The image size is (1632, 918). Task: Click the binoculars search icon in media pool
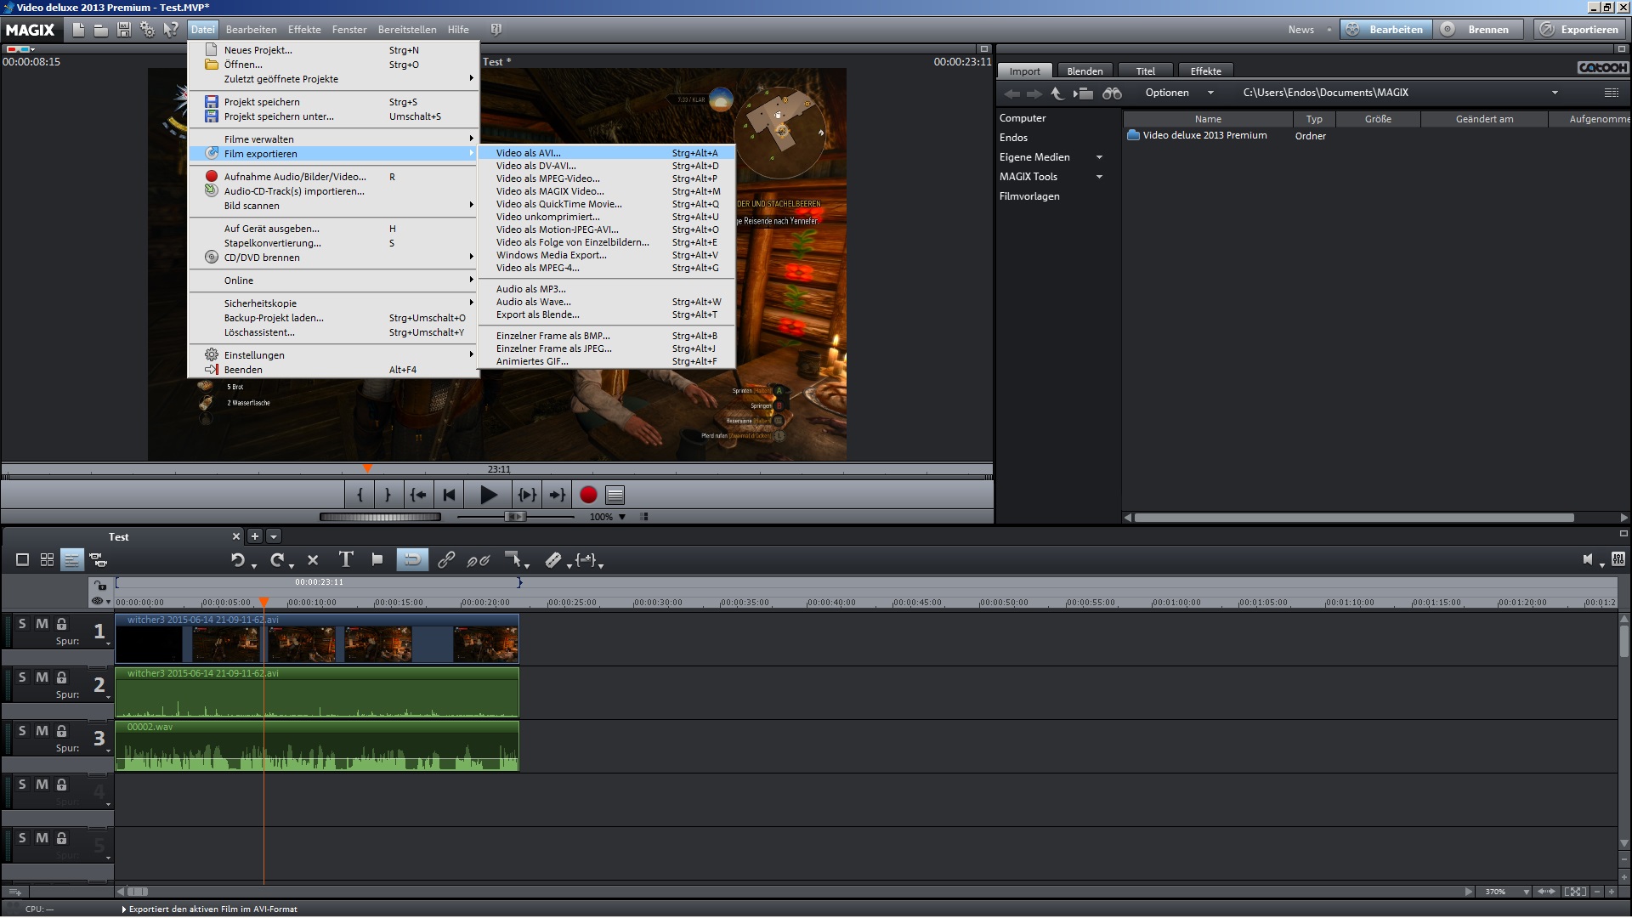tap(1112, 93)
